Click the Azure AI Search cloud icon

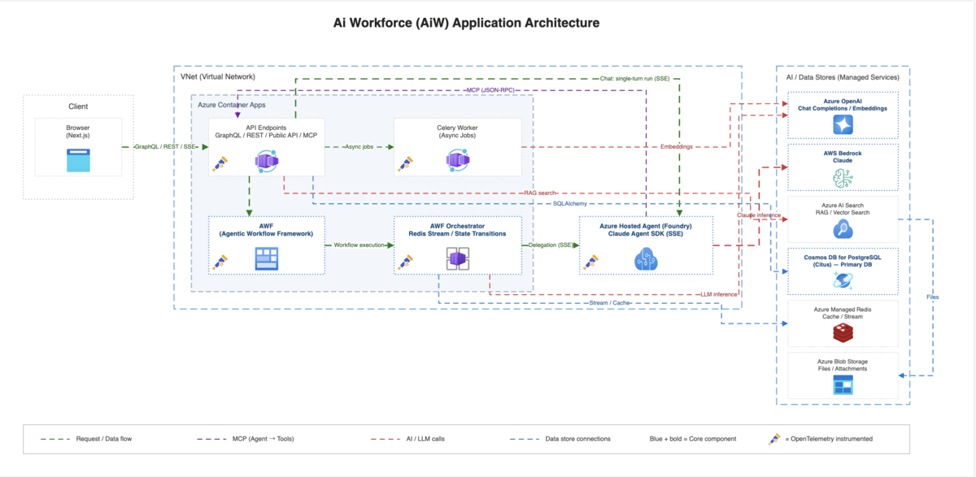843,229
